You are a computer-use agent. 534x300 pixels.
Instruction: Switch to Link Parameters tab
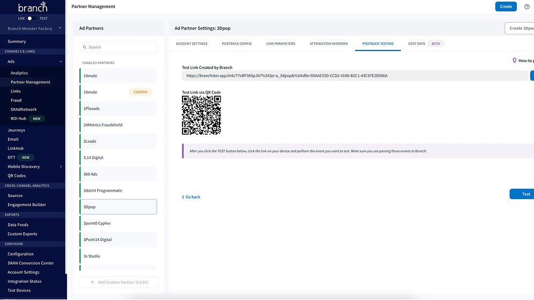click(281, 43)
